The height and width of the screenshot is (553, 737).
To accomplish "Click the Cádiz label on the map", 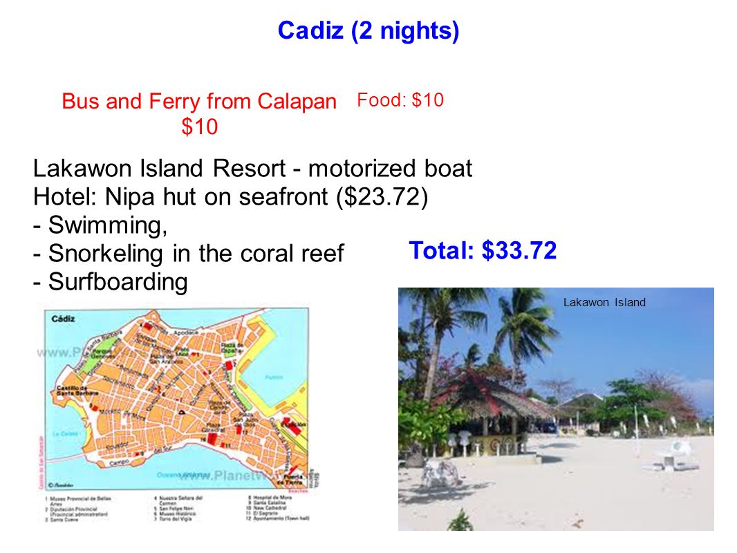I will [63, 319].
